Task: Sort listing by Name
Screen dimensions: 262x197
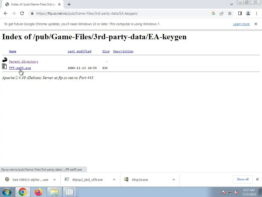Action: [x=13, y=51]
